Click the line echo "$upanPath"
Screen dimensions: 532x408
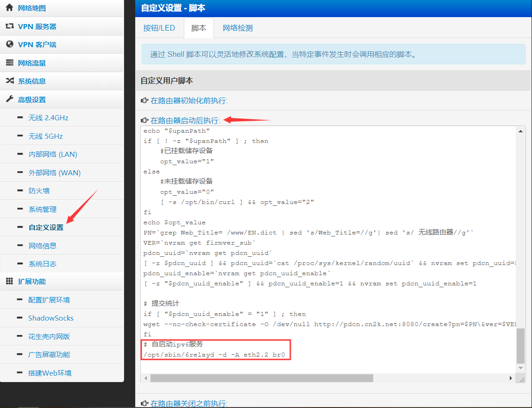click(176, 131)
